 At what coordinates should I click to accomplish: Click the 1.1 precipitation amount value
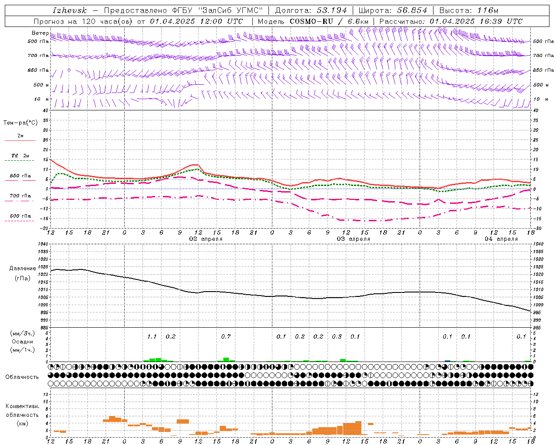pyautogui.click(x=152, y=336)
